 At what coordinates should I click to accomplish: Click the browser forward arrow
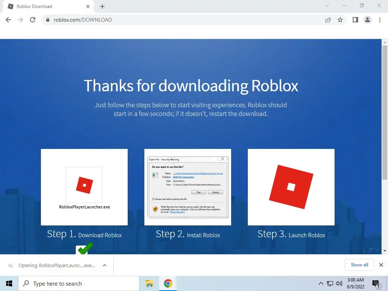click(x=20, y=20)
